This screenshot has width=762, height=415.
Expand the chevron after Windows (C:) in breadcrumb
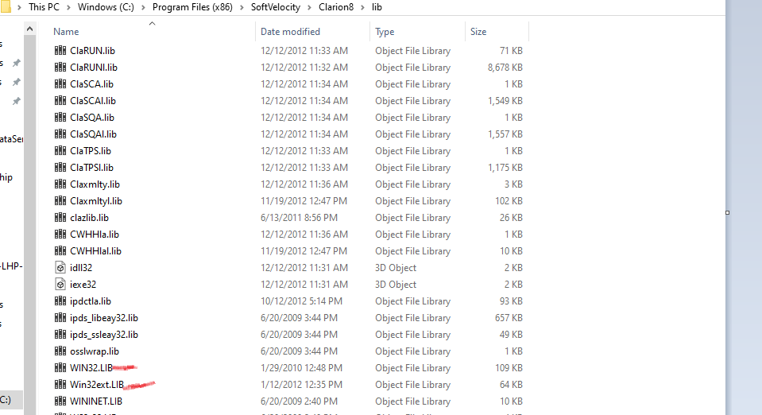[x=144, y=8]
